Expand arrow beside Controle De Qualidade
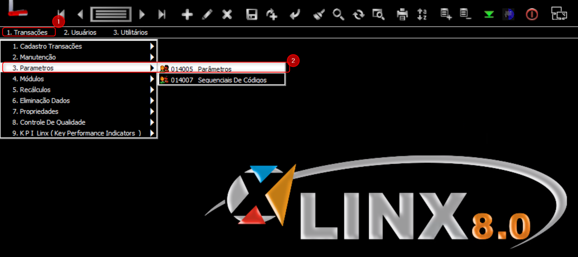 click(x=152, y=122)
